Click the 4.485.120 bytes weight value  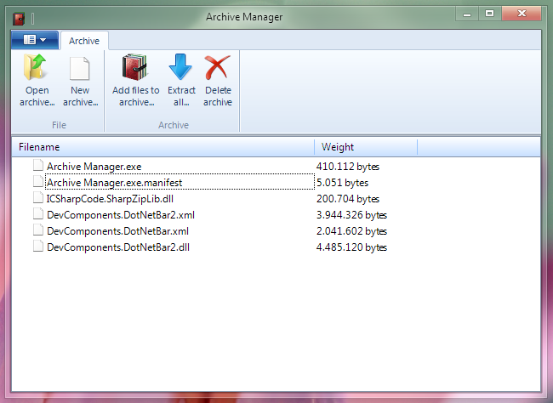[x=351, y=247]
